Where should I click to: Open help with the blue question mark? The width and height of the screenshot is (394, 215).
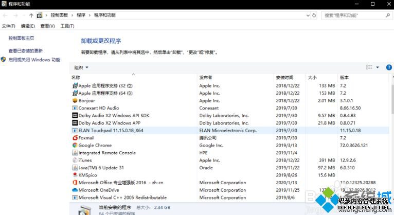tap(389, 67)
